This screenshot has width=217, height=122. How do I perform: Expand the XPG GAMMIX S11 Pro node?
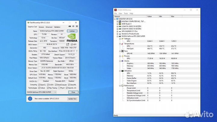click(117, 31)
